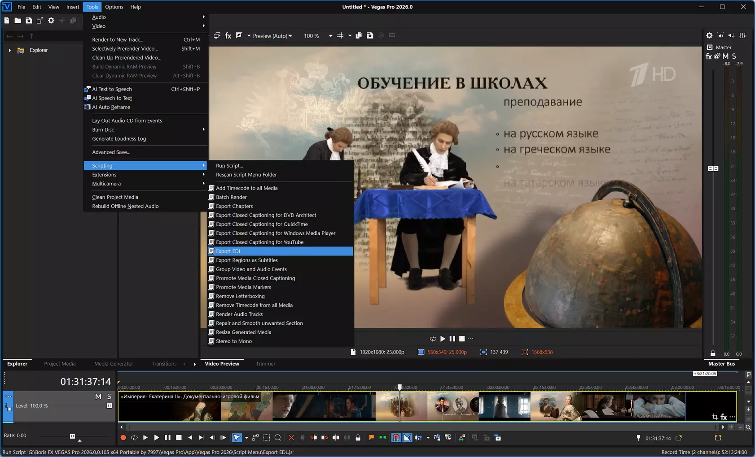Viewport: 755px width, 457px height.
Task: Click the Record button in the transport bar
Action: coord(123,438)
